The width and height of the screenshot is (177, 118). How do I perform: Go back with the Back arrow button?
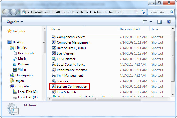click(x=6, y=12)
